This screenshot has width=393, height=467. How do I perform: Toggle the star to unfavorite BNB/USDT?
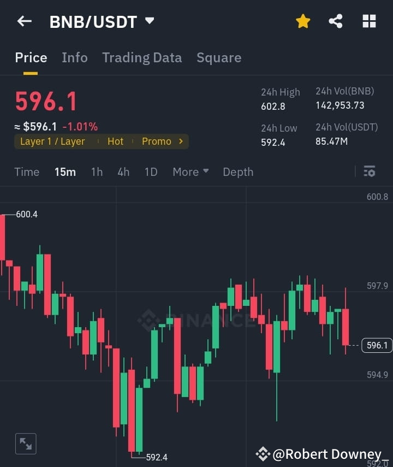[303, 21]
